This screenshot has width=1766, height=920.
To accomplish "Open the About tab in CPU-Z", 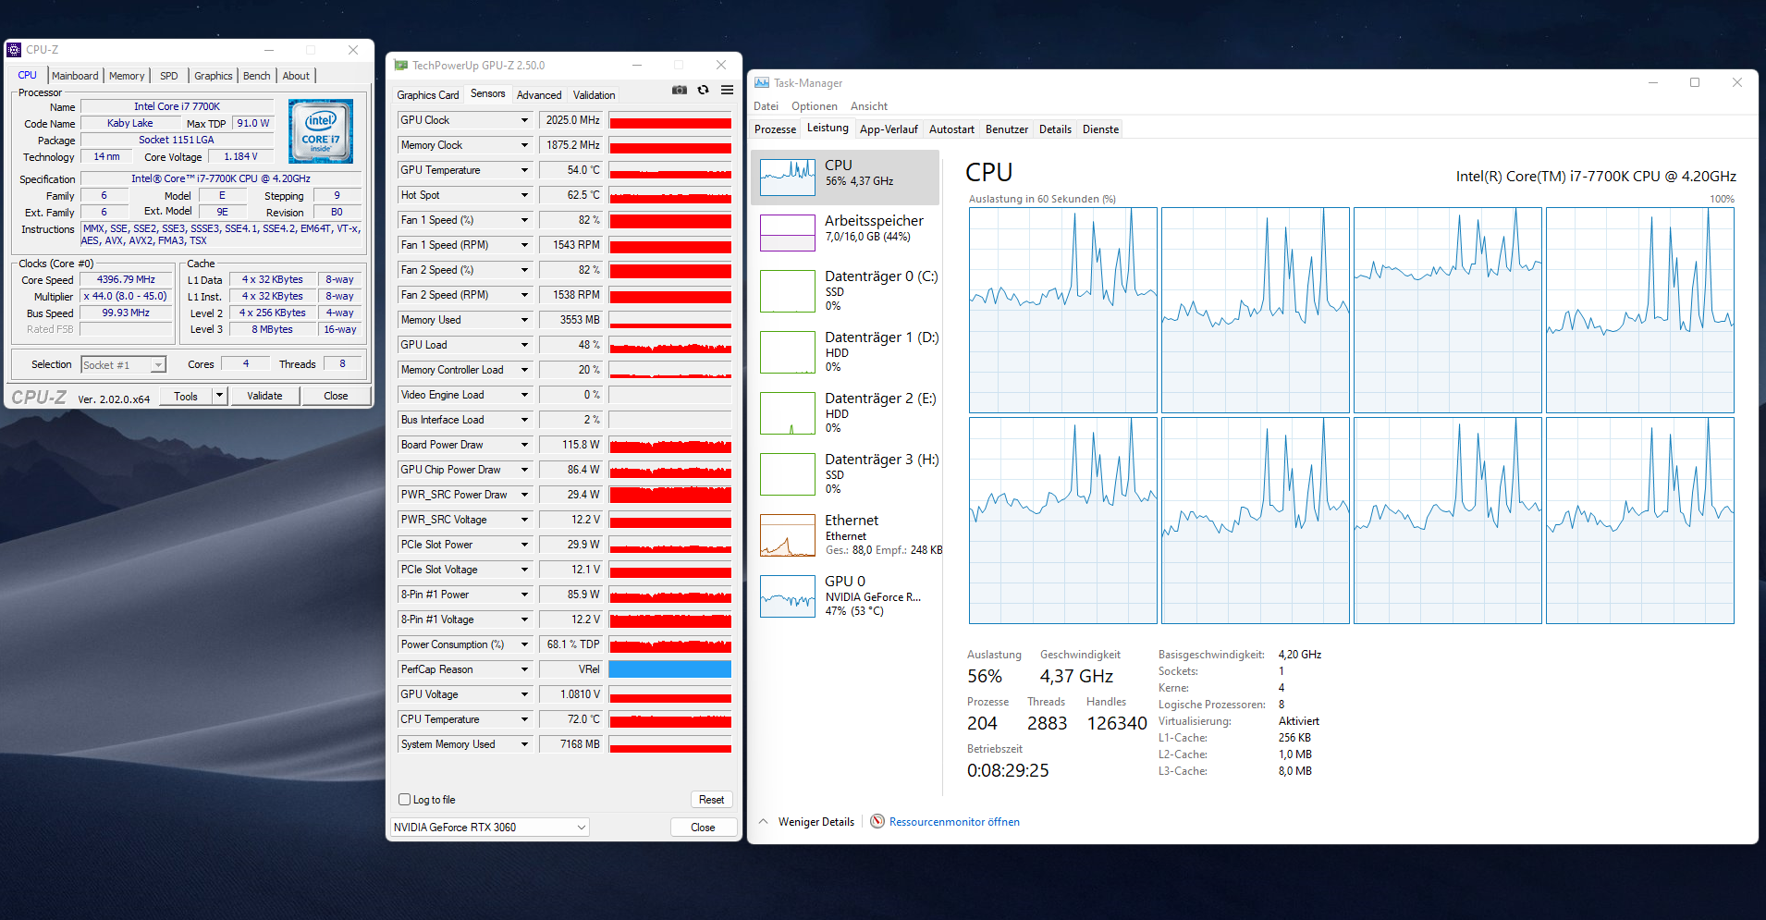I will 296,76.
